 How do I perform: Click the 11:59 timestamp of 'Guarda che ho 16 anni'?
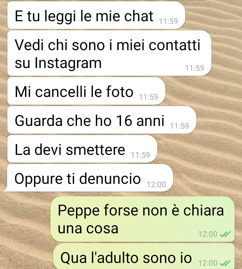(179, 126)
